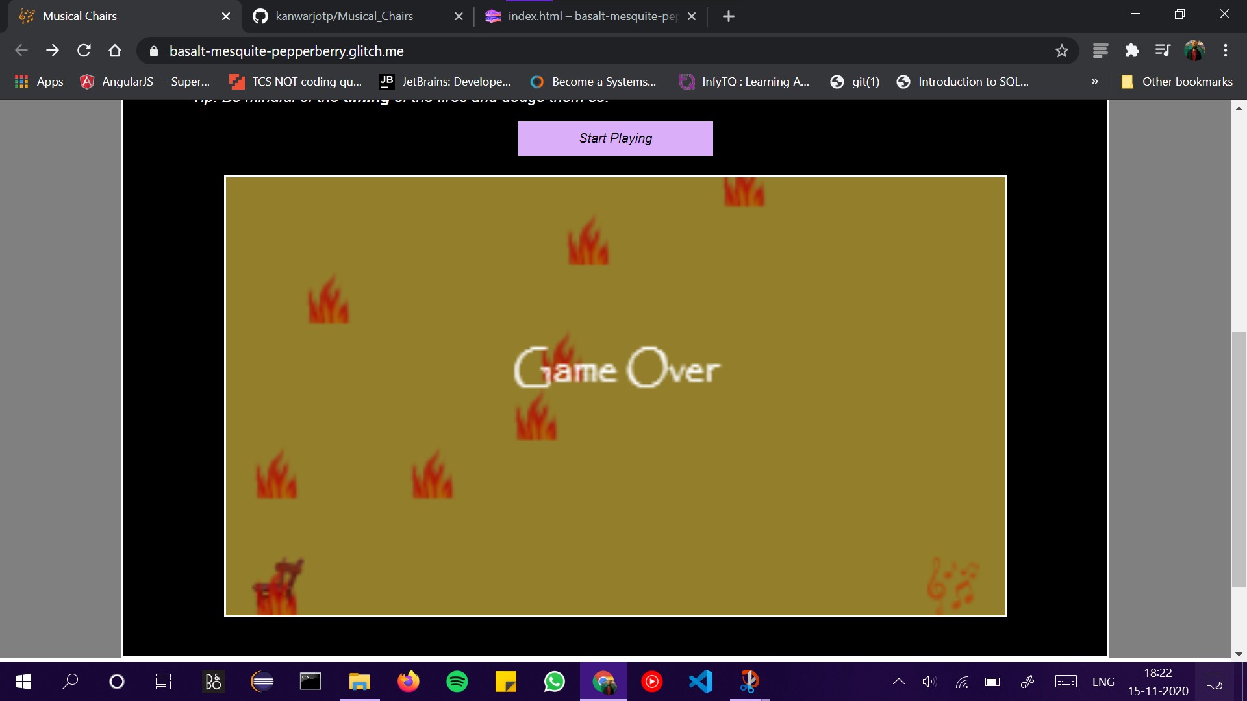Click the Start Playing button
This screenshot has height=701, width=1247.
coord(615,138)
